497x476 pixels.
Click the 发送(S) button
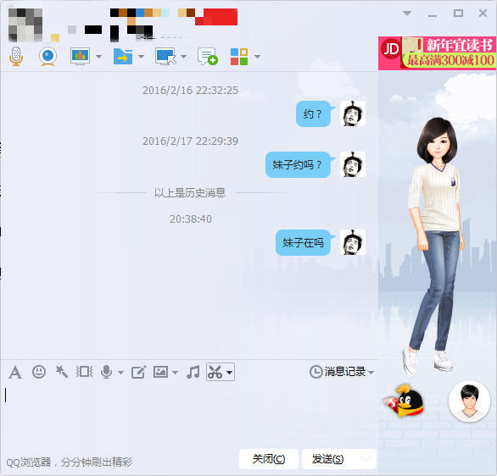[327, 458]
